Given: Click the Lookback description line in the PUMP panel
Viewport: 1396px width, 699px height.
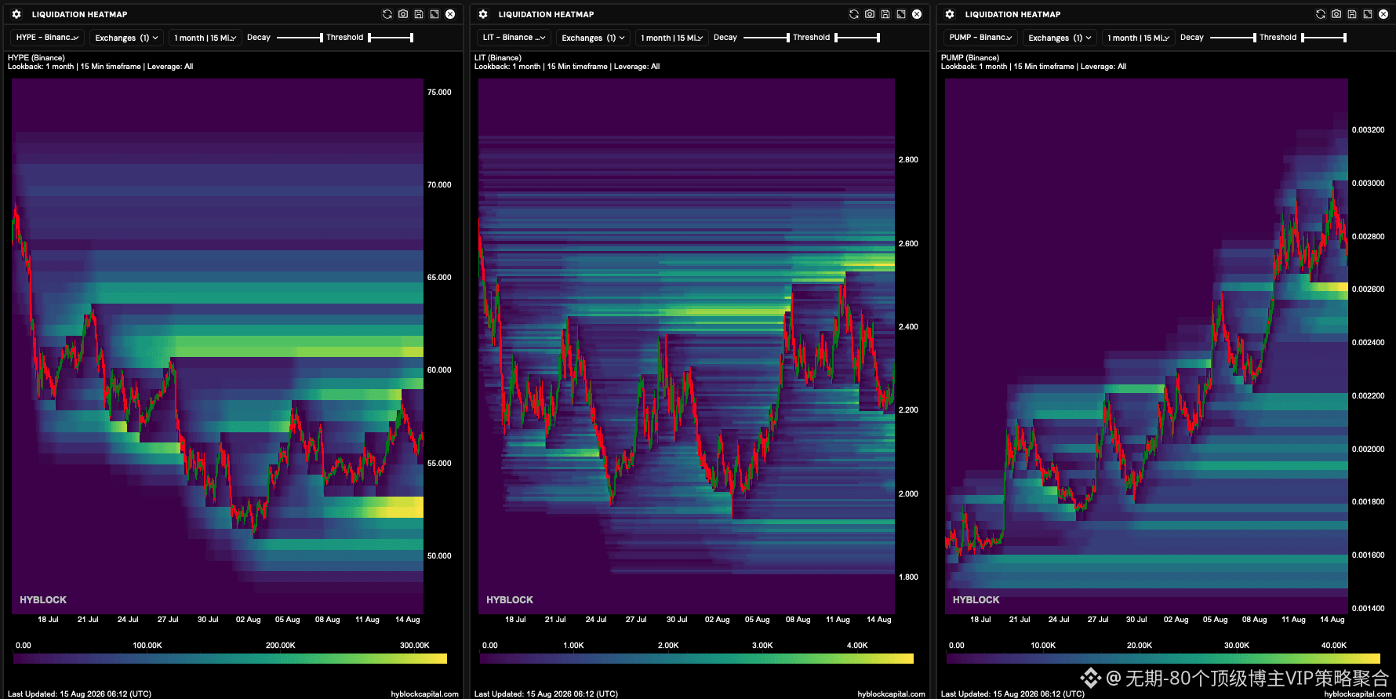Looking at the screenshot, I should 1034,67.
